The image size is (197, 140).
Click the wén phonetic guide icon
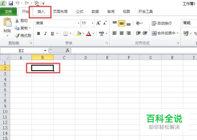click(x=102, y=34)
